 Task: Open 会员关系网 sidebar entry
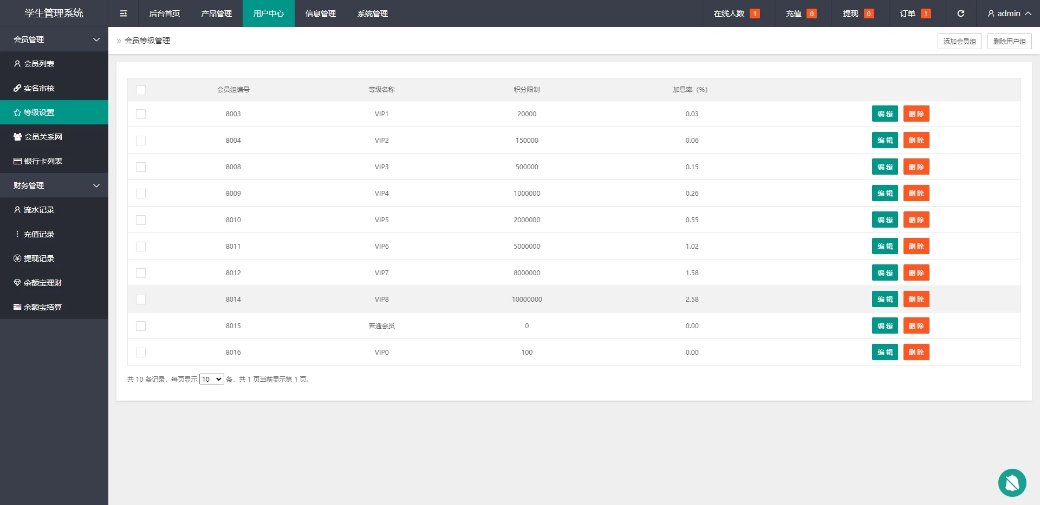(43, 137)
